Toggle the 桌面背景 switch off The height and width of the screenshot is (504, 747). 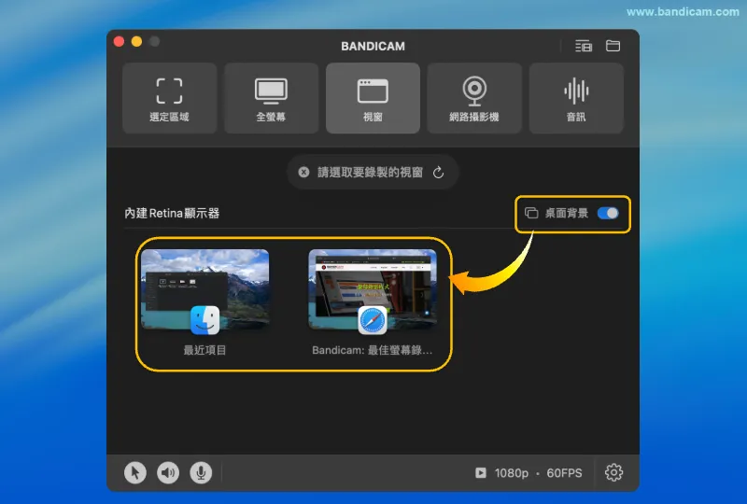click(609, 213)
